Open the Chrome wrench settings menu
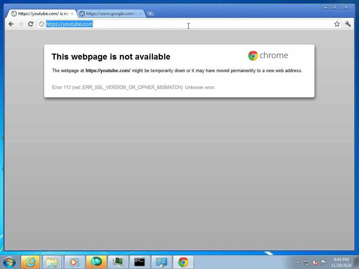The width and height of the screenshot is (359, 269). 348,24
